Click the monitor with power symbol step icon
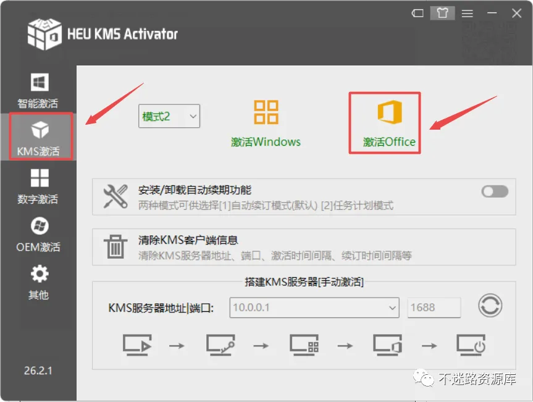This screenshot has height=402, width=533. (x=471, y=345)
